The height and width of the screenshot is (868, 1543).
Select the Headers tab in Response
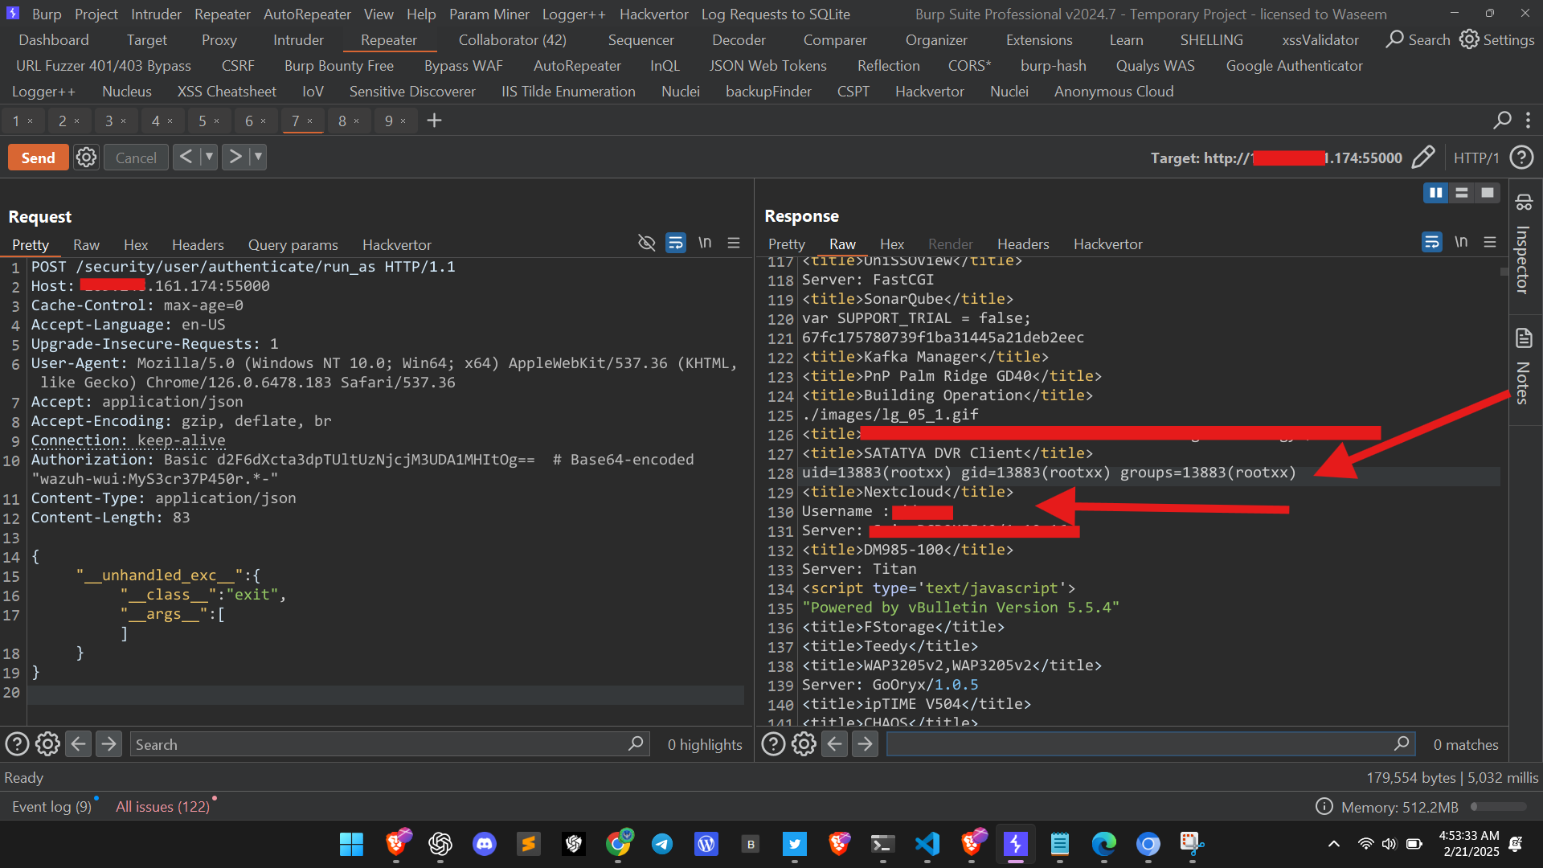(1023, 244)
